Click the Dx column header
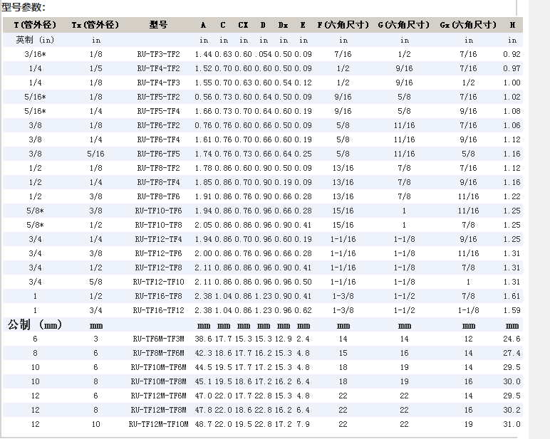Viewport: 550px width, 439px height. (x=283, y=25)
